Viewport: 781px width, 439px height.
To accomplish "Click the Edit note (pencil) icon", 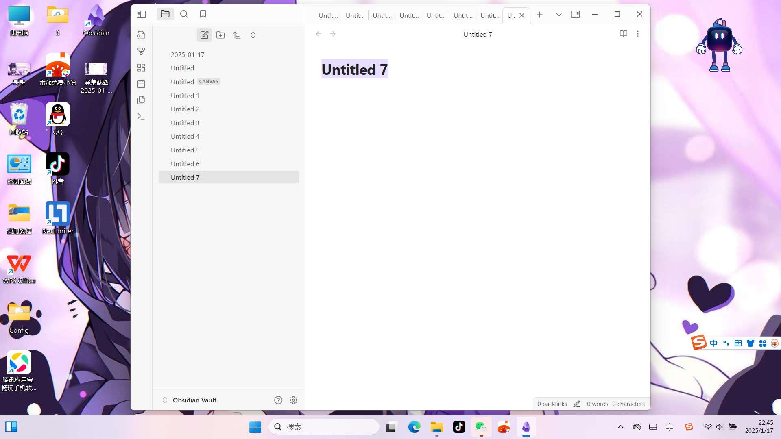I will (x=204, y=35).
